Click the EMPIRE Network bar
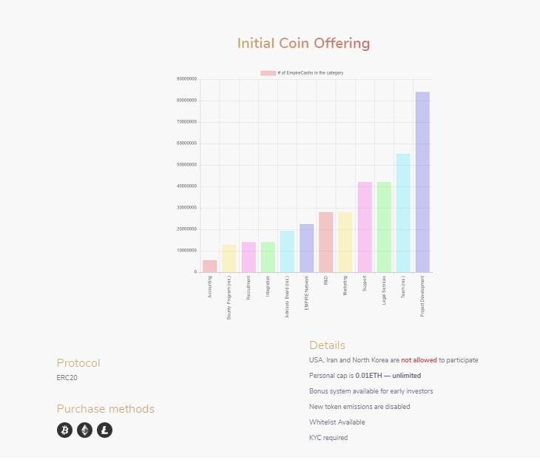This screenshot has height=463, width=540. click(306, 249)
